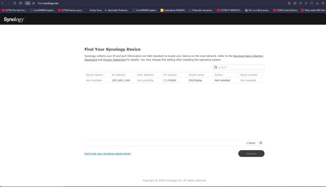Screen dimensions: 326x187
Task: Open the shield ad-blocker icon
Action: (301, 3)
